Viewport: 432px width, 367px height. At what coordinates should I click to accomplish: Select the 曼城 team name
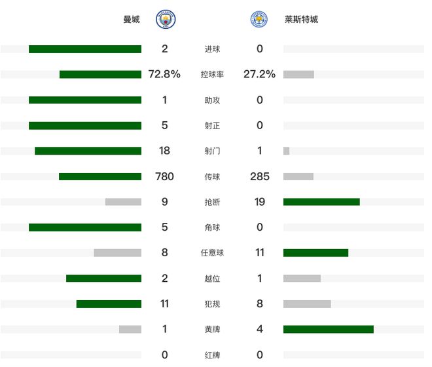[x=132, y=20]
